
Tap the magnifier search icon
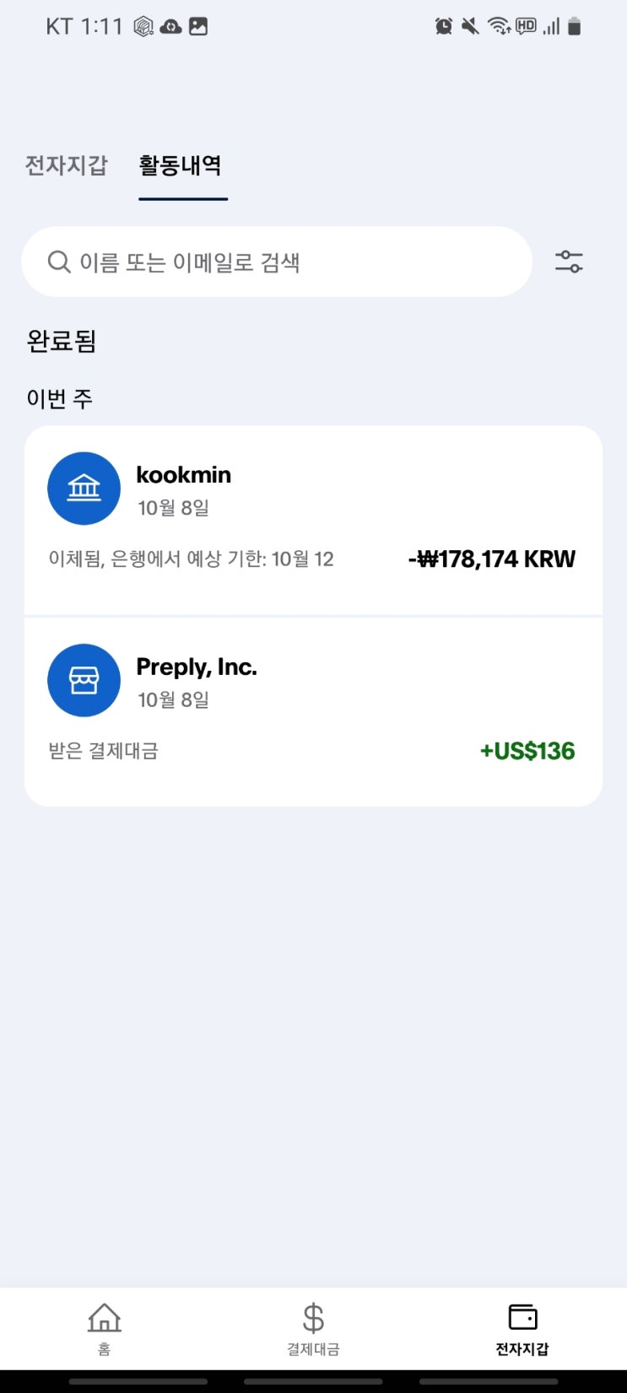(x=58, y=262)
